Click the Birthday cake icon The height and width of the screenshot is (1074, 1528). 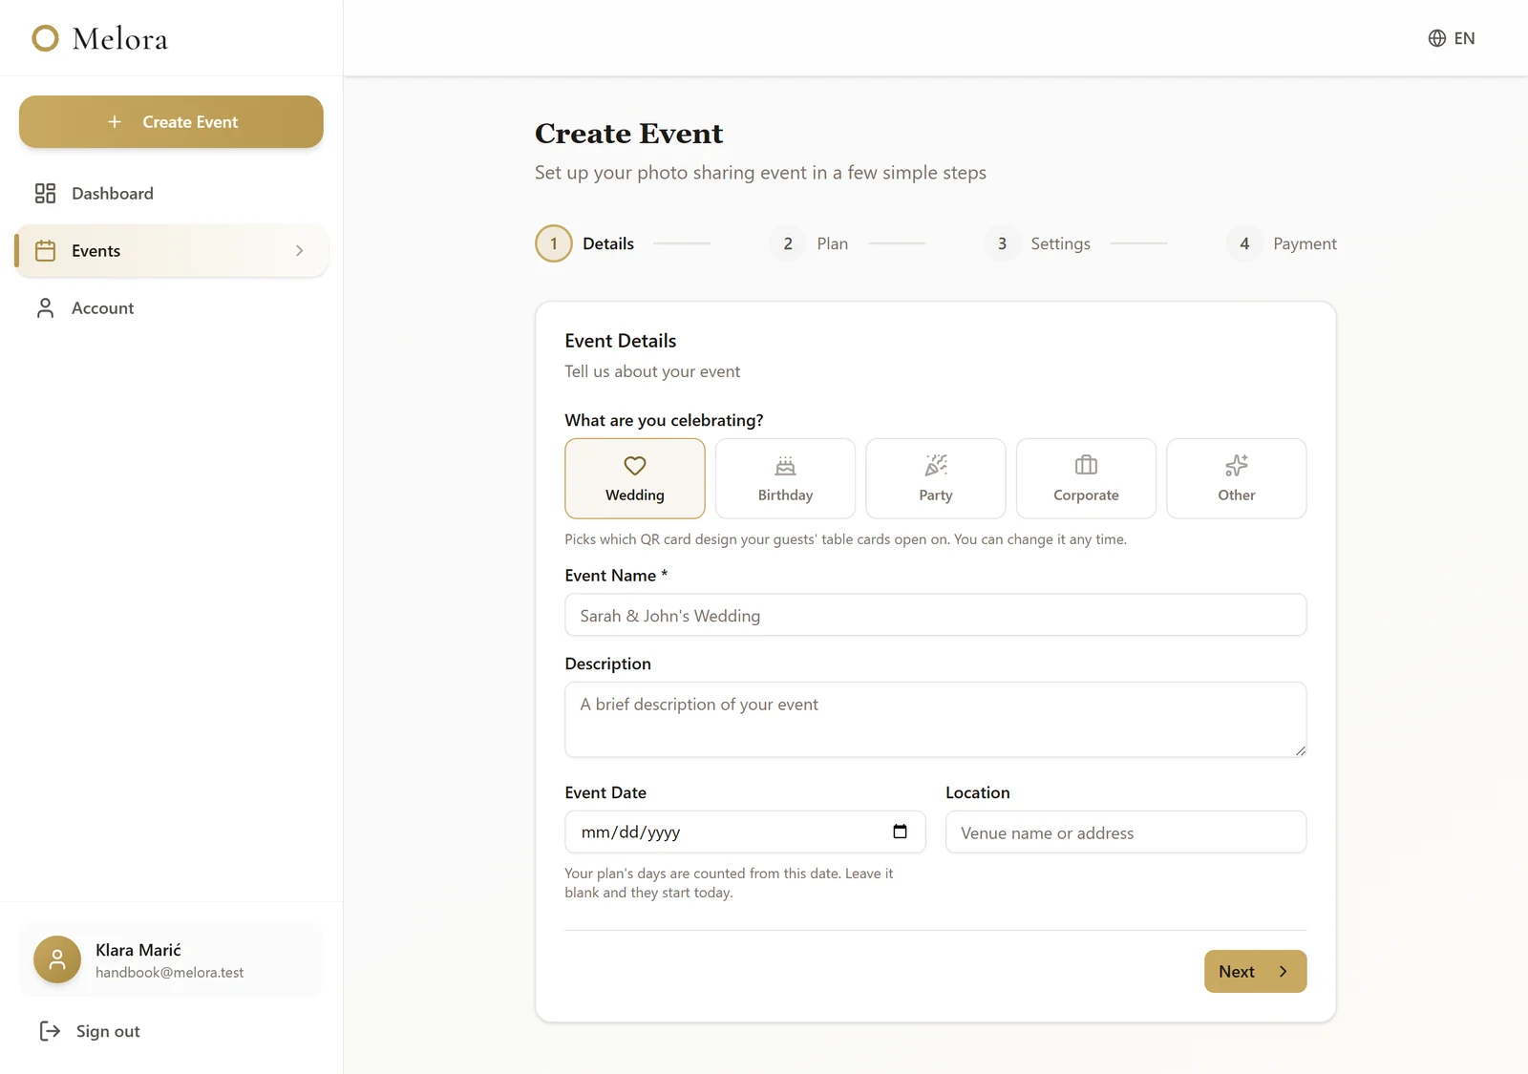coord(785,466)
